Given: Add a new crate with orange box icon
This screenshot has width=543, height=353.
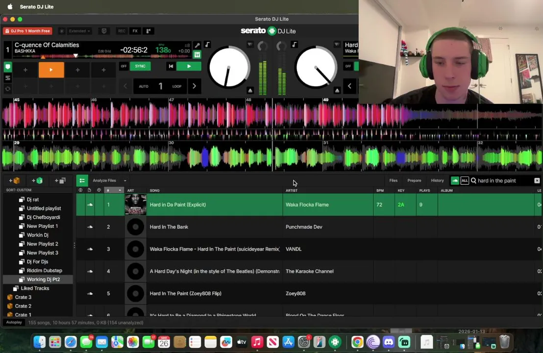Looking at the screenshot, I should tap(14, 180).
